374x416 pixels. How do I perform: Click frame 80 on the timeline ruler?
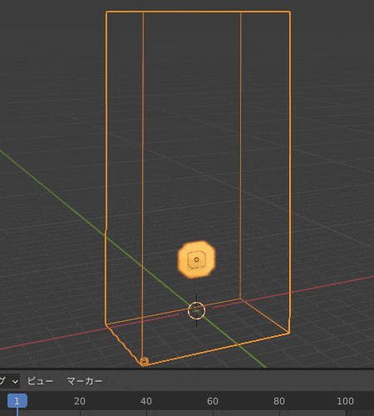(x=279, y=401)
